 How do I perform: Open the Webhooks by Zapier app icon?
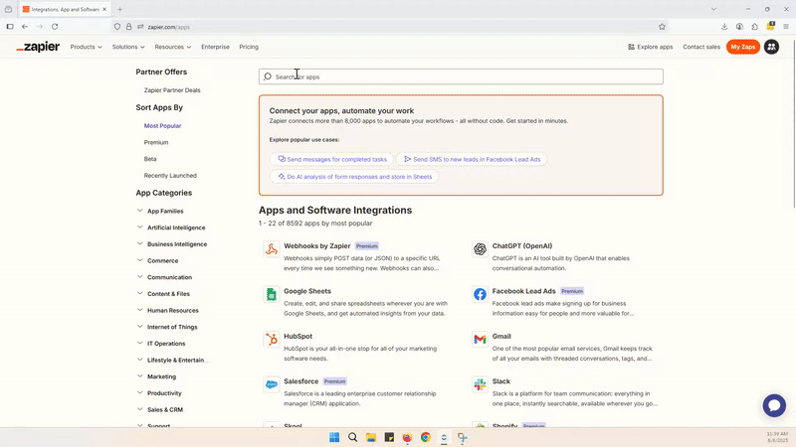click(x=272, y=249)
